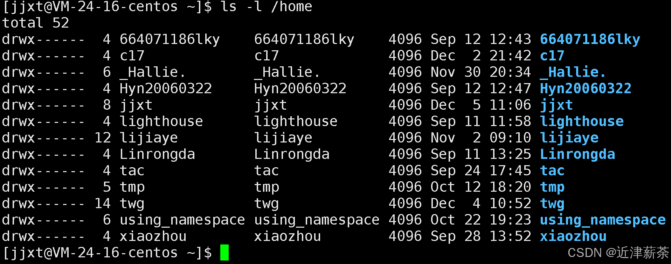Click the bottom prompt [jjxt@VM-24-16-centos ~]$
This screenshot has width=671, height=264.
[107, 252]
